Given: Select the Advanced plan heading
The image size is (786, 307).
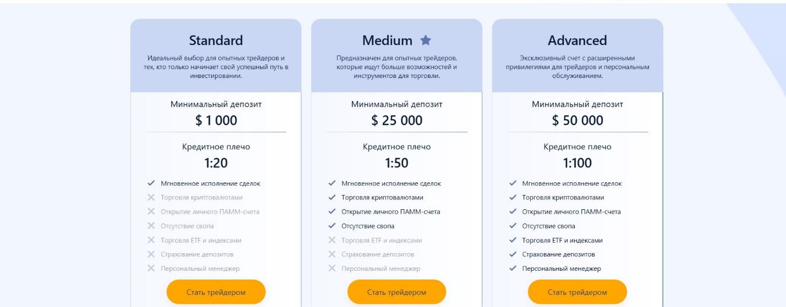Looking at the screenshot, I should tap(578, 40).
